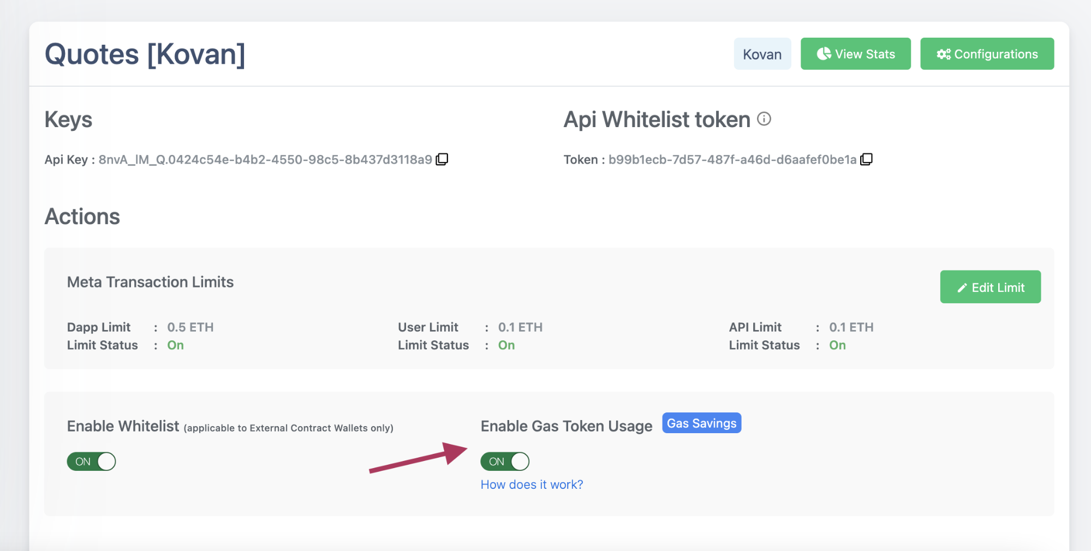Copy the whitelist Token value
Viewport: 1091px width, 551px height.
(866, 159)
